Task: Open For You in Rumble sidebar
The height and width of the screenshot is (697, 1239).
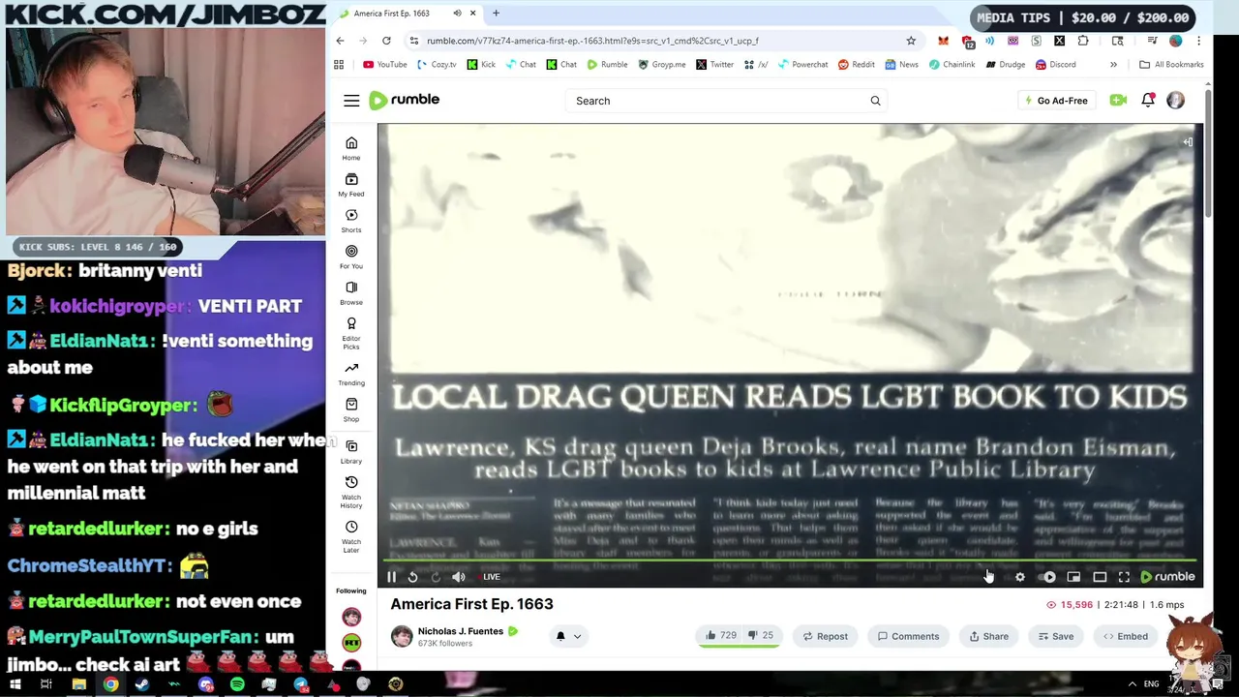Action: tap(351, 257)
